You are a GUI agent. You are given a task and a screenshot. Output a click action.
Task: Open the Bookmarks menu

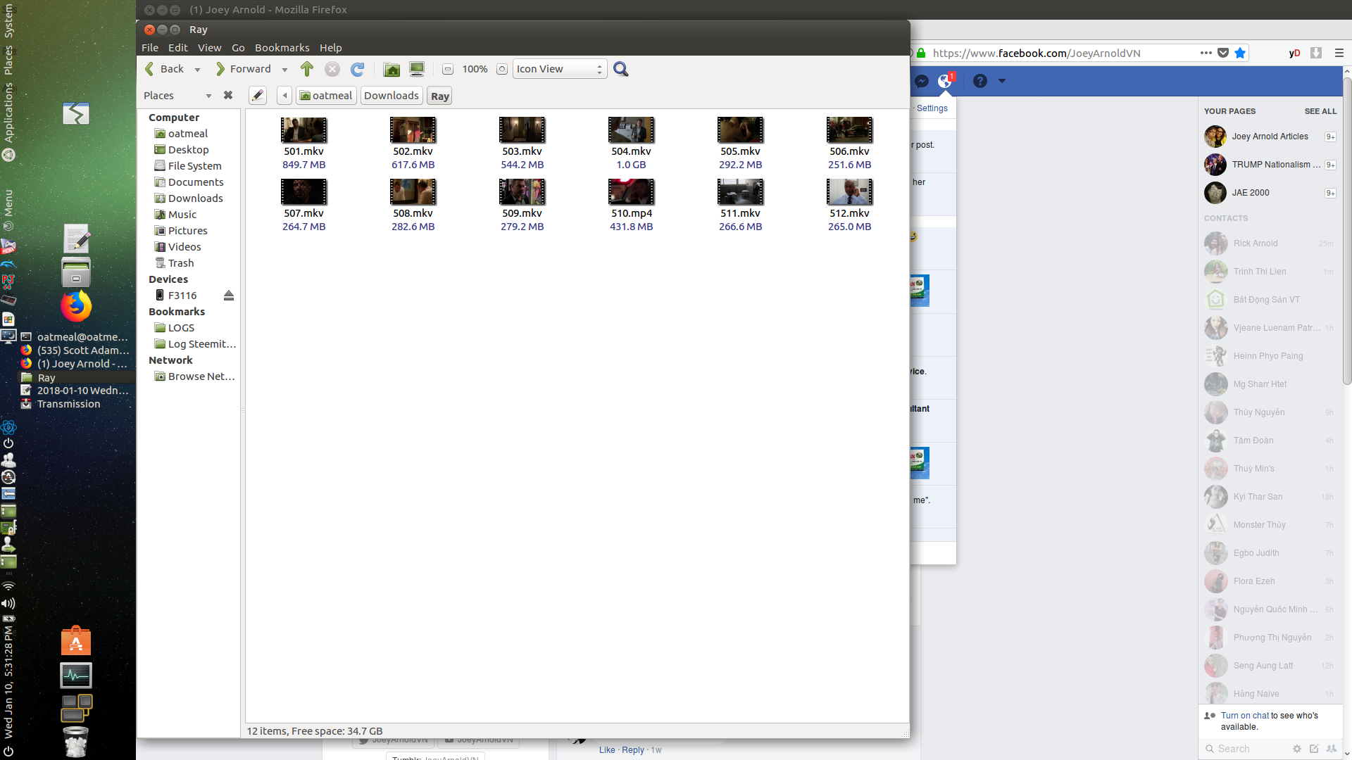pyautogui.click(x=282, y=48)
